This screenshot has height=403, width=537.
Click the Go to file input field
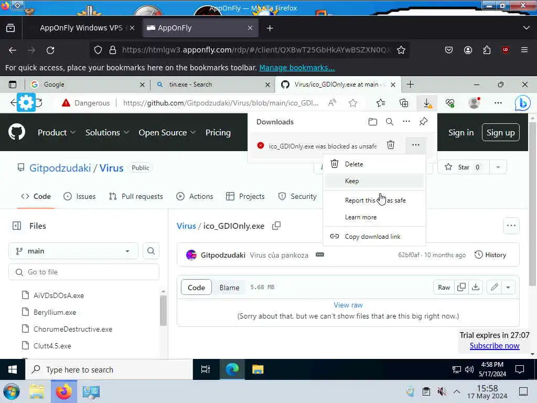click(x=84, y=272)
